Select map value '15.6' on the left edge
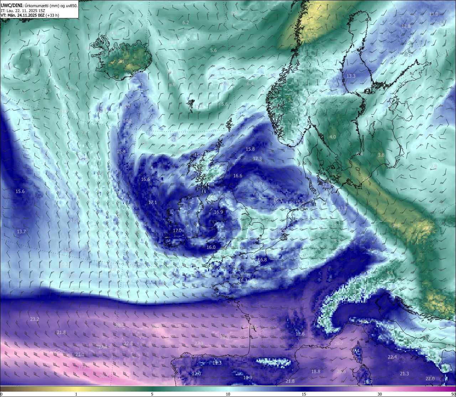456x397 pixels. 20,192
